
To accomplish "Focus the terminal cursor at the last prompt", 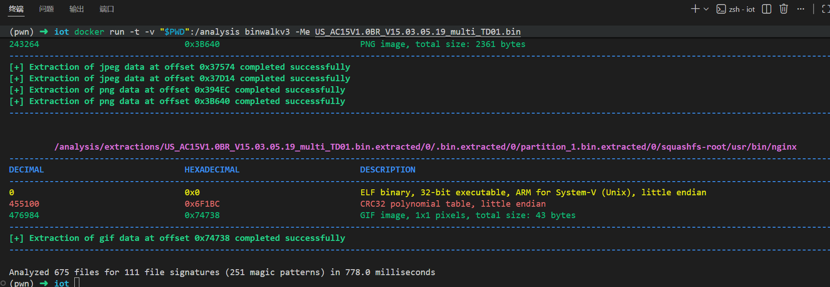I will (77, 283).
